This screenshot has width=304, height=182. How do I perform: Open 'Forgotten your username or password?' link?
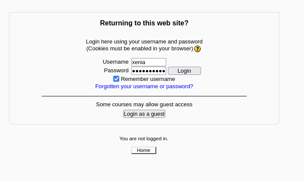(144, 86)
